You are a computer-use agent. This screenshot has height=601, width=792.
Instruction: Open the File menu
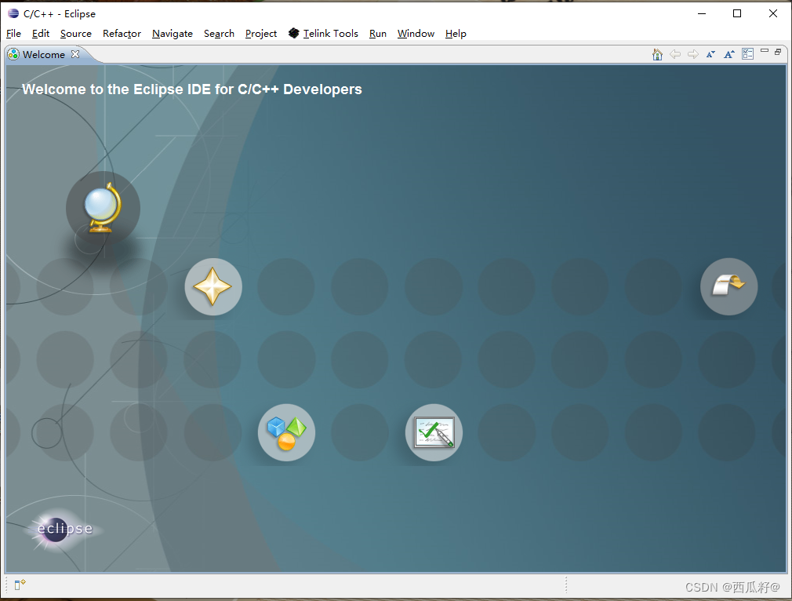coord(13,34)
